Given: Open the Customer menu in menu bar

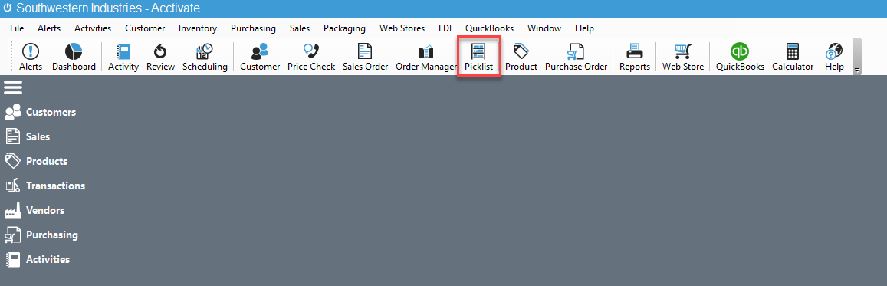Looking at the screenshot, I should (x=146, y=28).
